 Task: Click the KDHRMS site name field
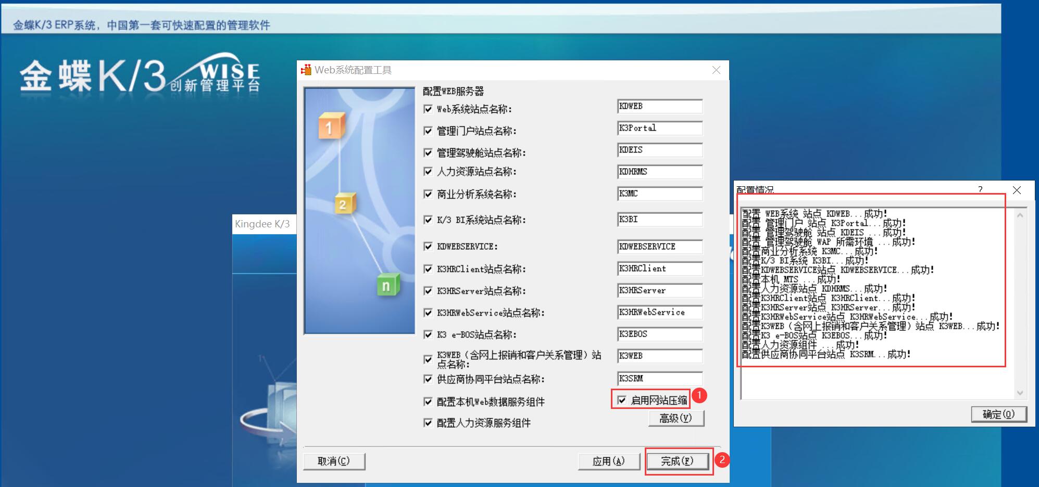(x=660, y=172)
